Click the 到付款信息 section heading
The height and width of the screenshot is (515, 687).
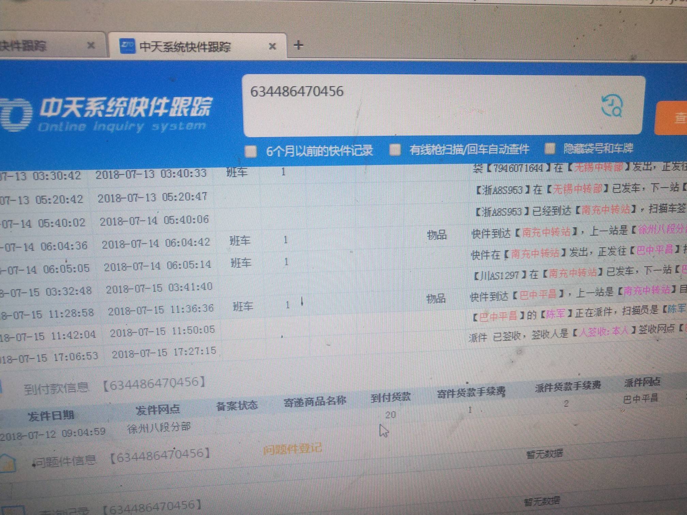tap(56, 388)
